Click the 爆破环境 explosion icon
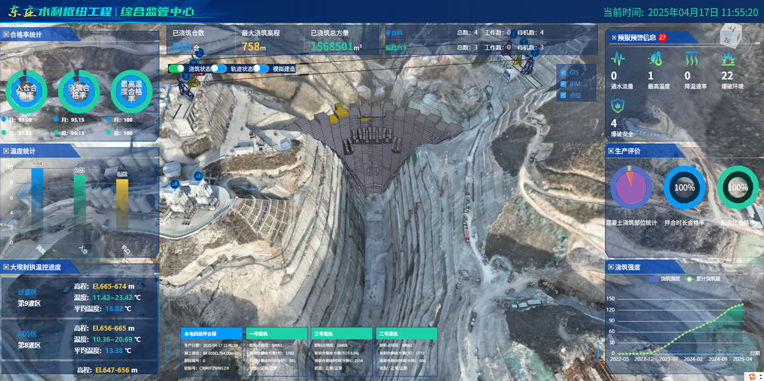The width and height of the screenshot is (764, 381). (x=728, y=59)
